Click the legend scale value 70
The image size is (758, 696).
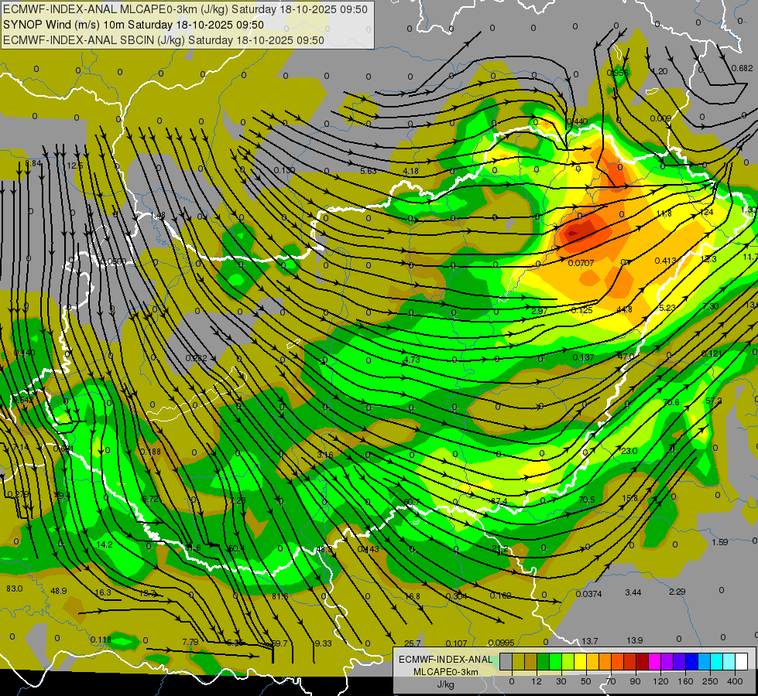pos(611,681)
